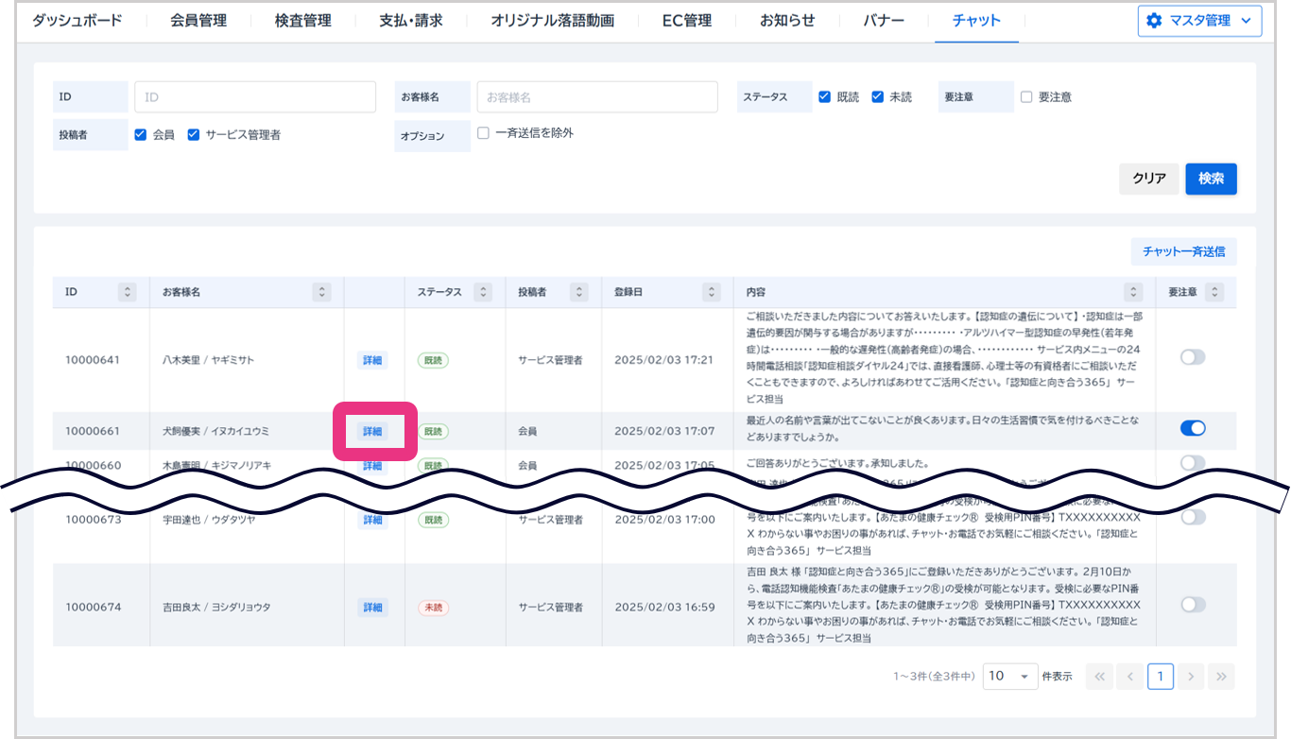Check the 要注意 filter checkbox

pos(1026,96)
